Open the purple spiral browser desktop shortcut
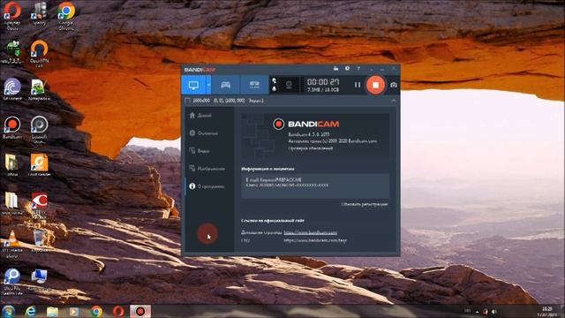Image resolution: width=565 pixels, height=318 pixels. [x=12, y=89]
